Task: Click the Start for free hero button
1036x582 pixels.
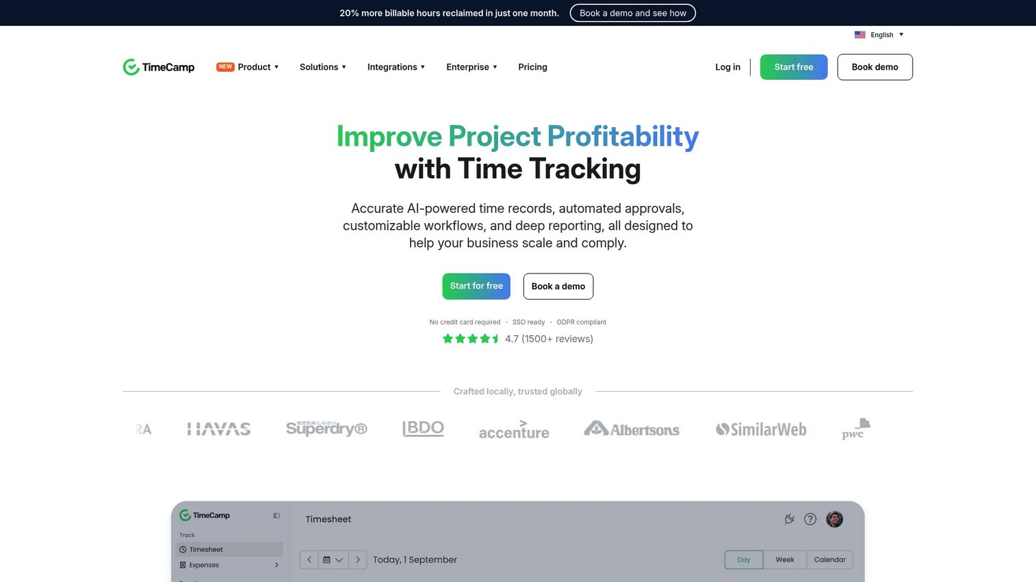Action: pyautogui.click(x=476, y=287)
